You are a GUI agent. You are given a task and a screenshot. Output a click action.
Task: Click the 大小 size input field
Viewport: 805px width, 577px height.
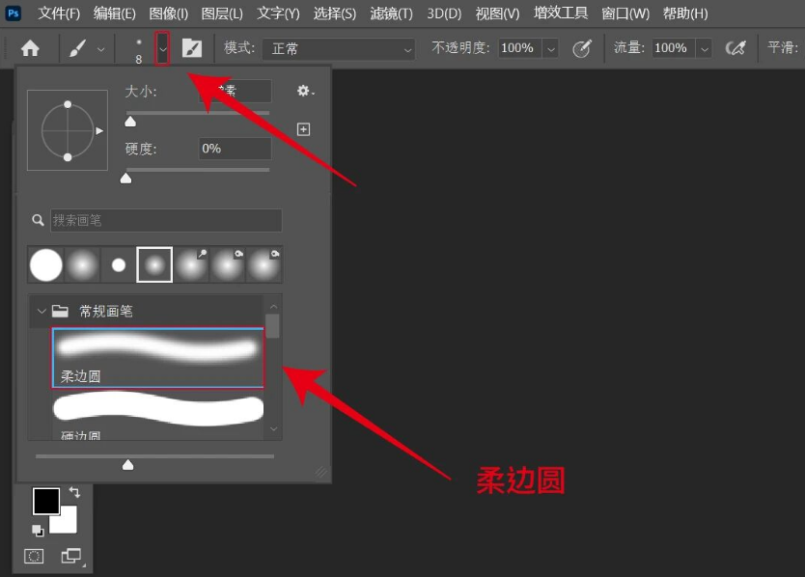[236, 91]
